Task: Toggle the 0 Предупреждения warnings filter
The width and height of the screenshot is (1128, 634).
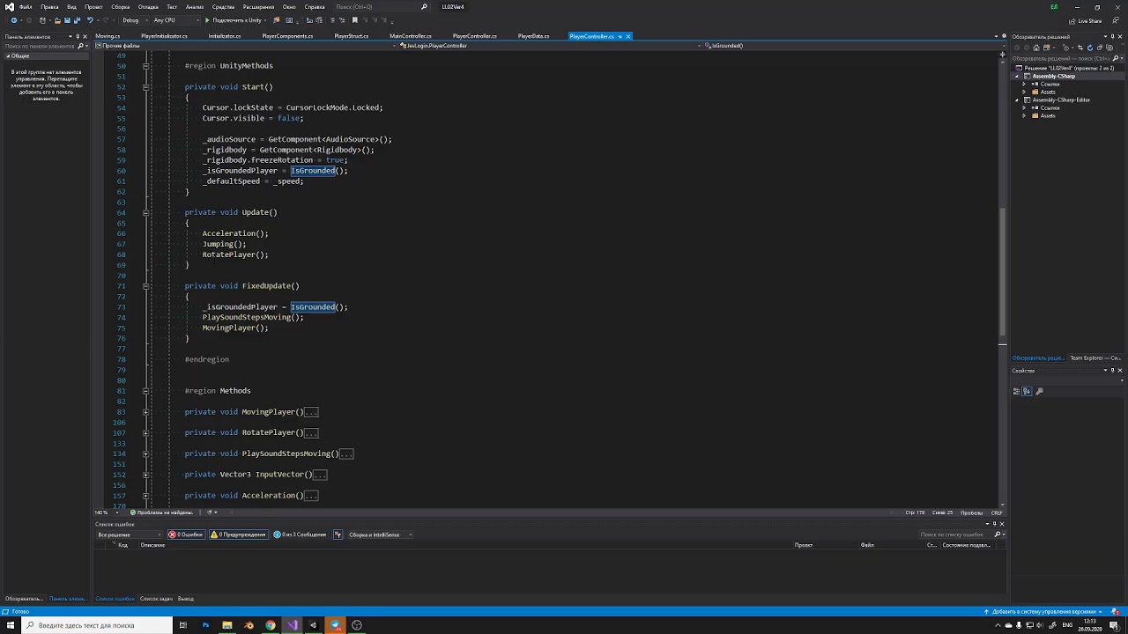Action: (x=238, y=534)
